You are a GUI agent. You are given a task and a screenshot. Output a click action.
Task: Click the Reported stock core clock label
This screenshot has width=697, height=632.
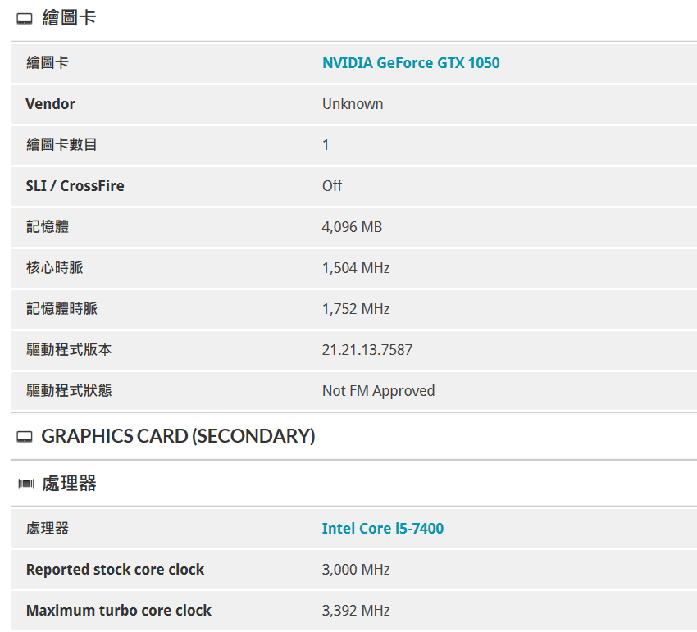[x=115, y=570]
